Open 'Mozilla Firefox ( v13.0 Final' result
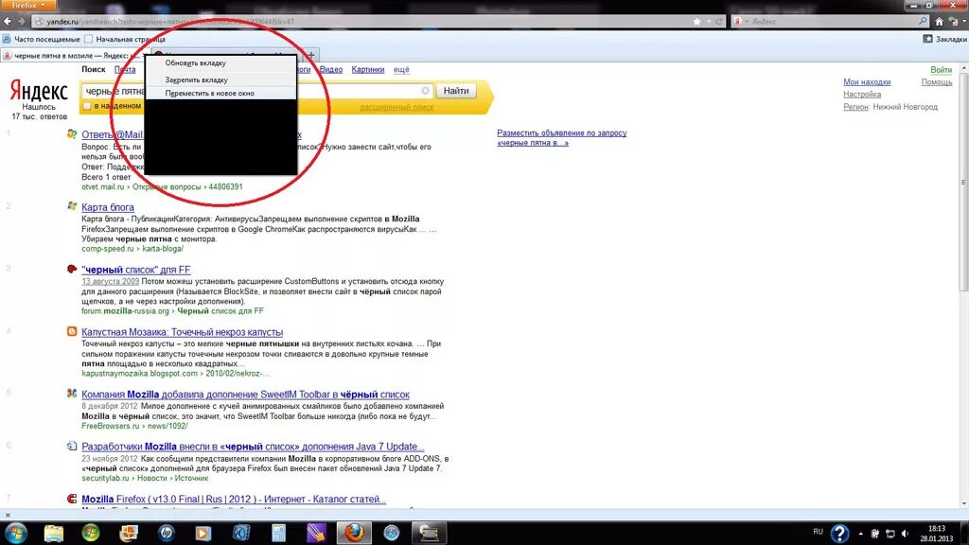The width and height of the screenshot is (969, 545). coord(234,500)
